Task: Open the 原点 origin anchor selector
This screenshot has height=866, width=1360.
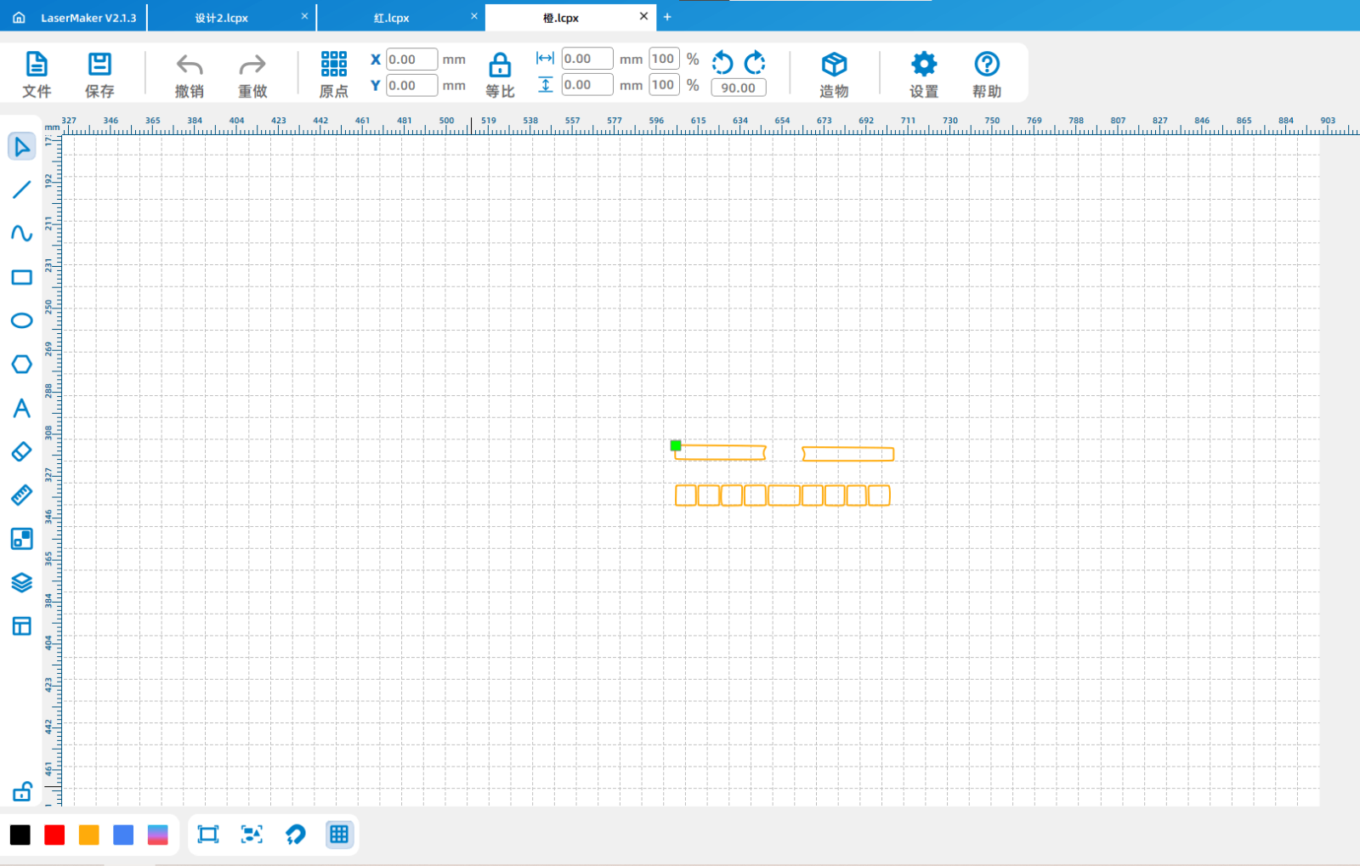Action: click(333, 74)
